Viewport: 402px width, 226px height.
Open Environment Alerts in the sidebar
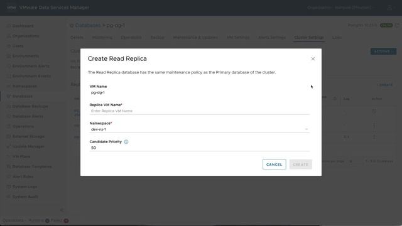31,66
